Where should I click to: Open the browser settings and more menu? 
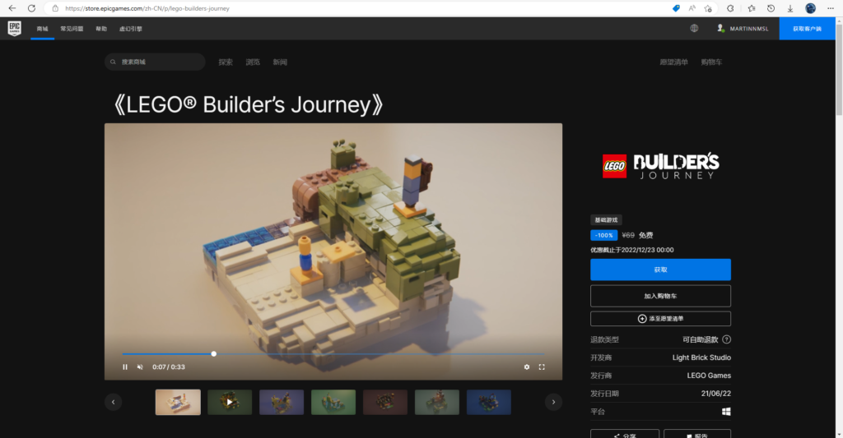pos(830,8)
